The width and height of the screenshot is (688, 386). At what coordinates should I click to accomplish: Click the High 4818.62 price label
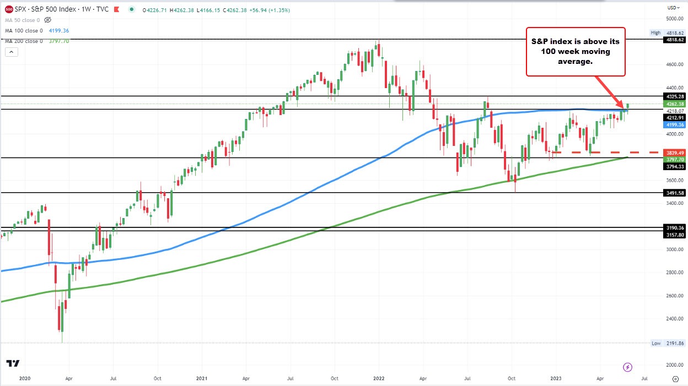click(x=668, y=33)
